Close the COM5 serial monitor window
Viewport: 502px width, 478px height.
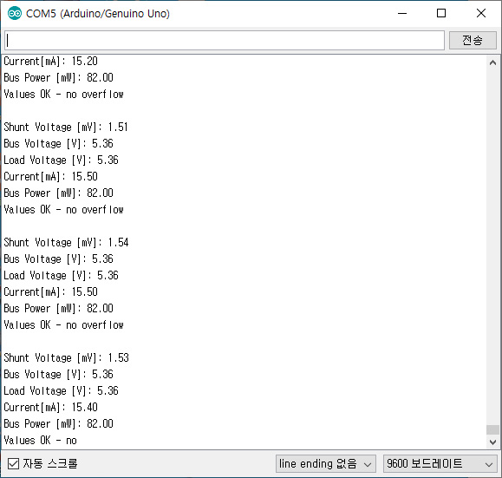pyautogui.click(x=481, y=14)
